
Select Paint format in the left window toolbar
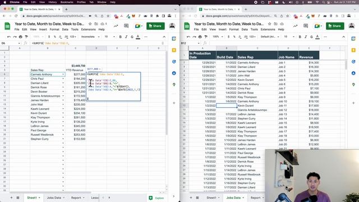coord(26,36)
